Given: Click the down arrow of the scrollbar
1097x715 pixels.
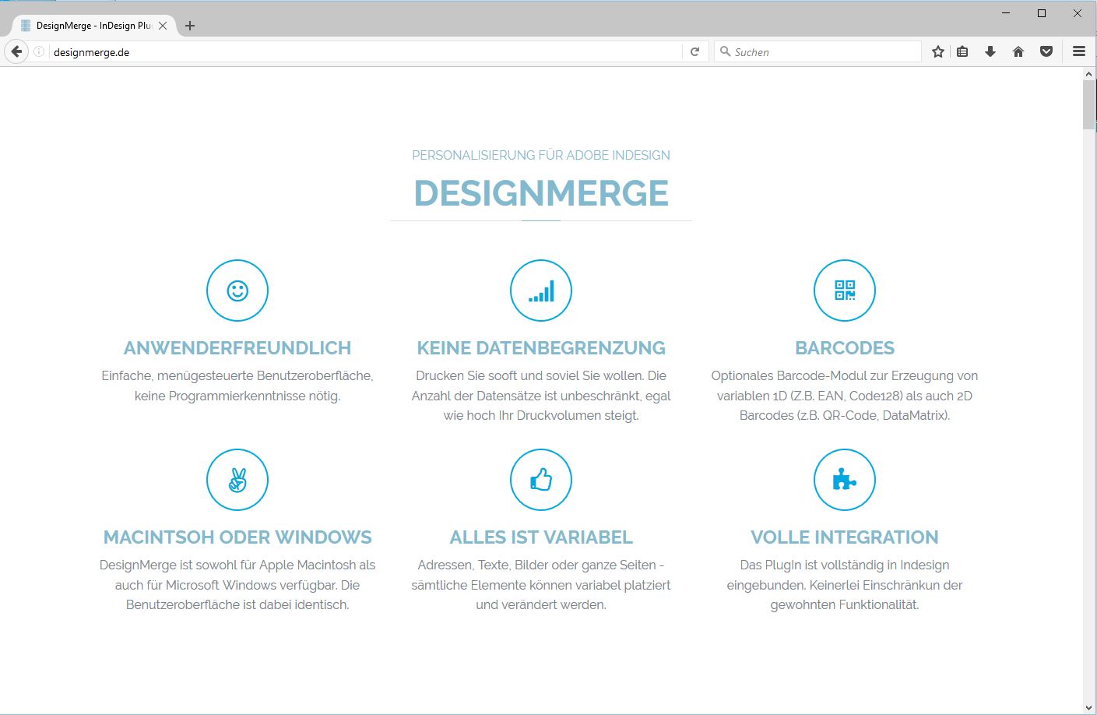Looking at the screenshot, I should (1088, 706).
